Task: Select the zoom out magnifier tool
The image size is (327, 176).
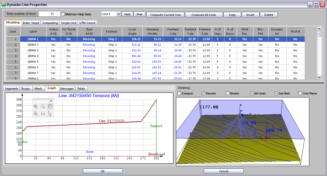Action: [36, 114]
